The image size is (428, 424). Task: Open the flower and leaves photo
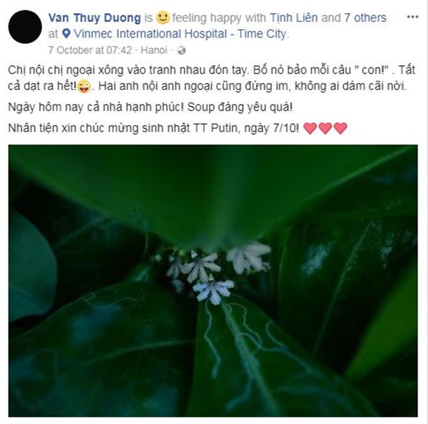coord(213,281)
